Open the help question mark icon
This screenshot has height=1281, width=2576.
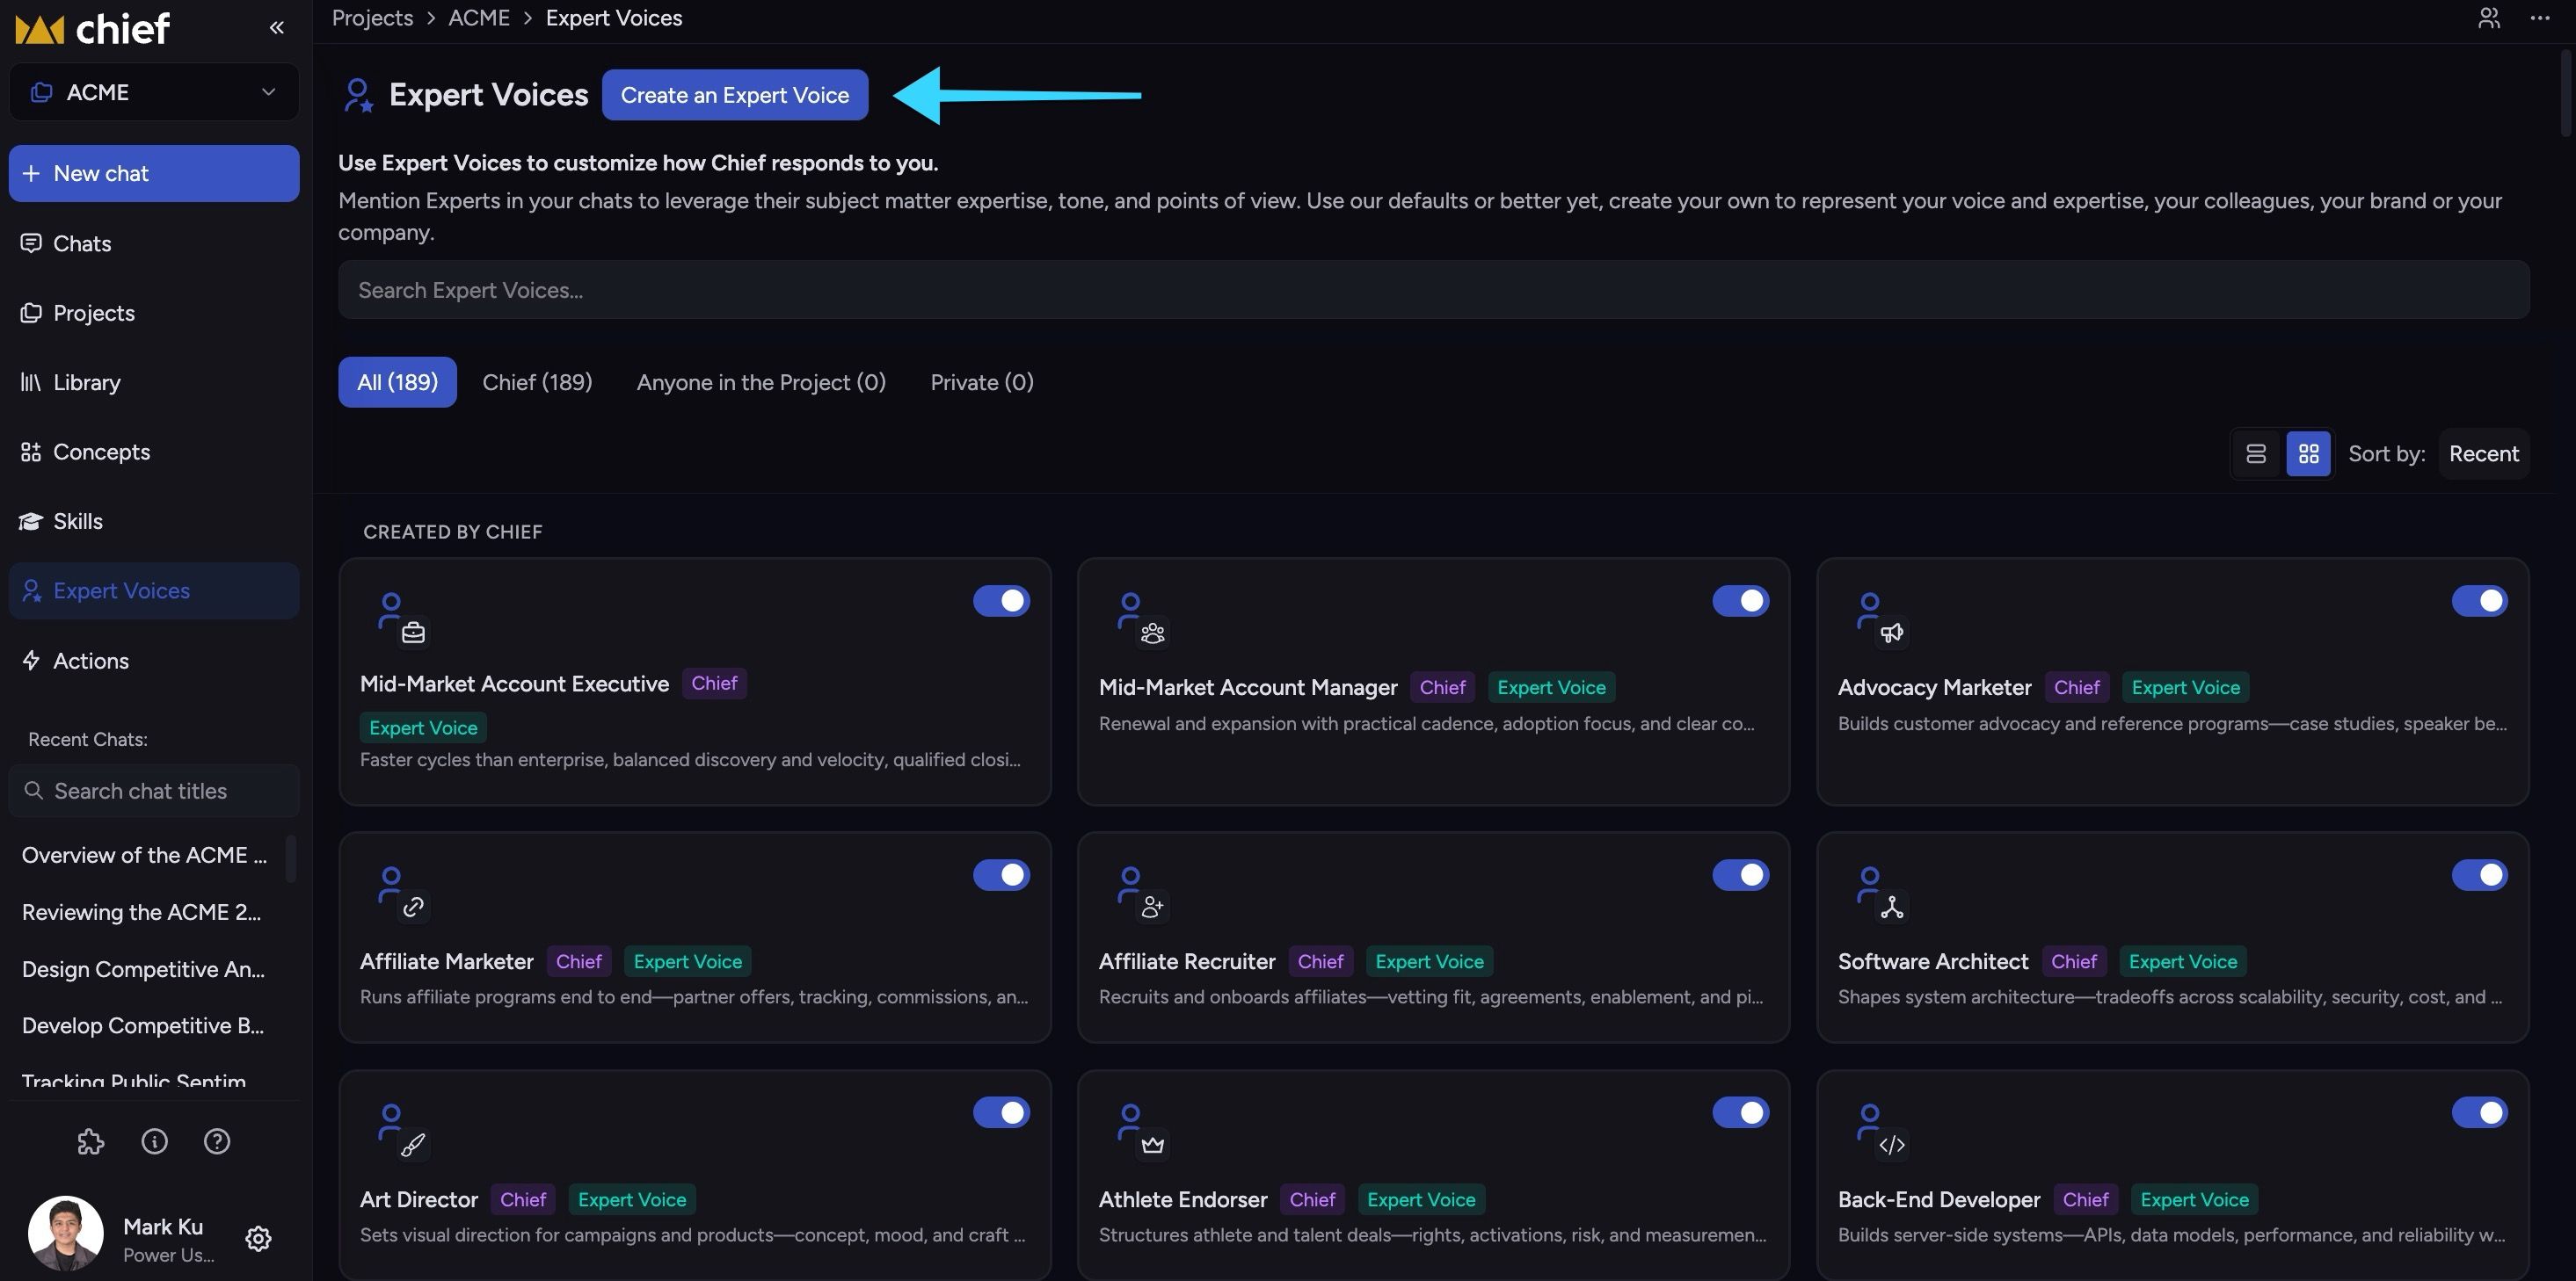217,1141
